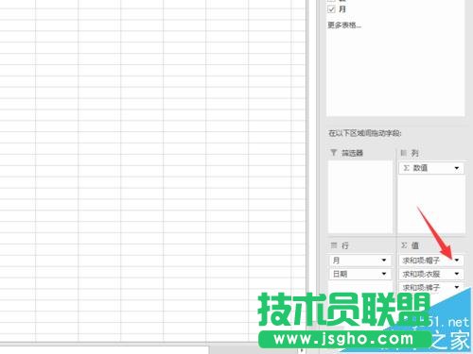Click the 在以下区域间拖动字段 label
This screenshot has width=473, height=354.
pos(364,133)
